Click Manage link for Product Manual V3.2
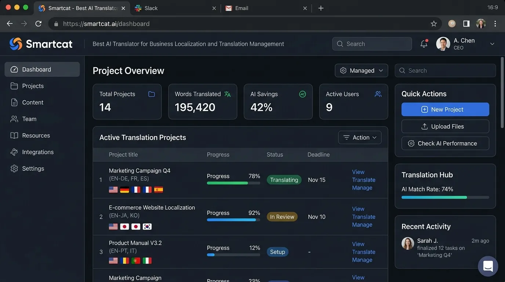Screen dimensions: 505x282 362,260
